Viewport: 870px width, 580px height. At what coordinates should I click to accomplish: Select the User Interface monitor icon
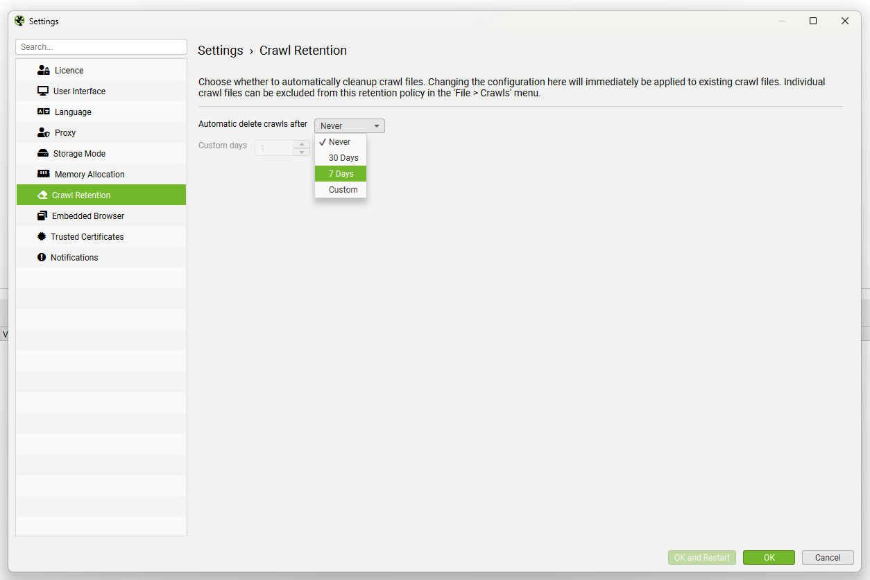(x=42, y=91)
